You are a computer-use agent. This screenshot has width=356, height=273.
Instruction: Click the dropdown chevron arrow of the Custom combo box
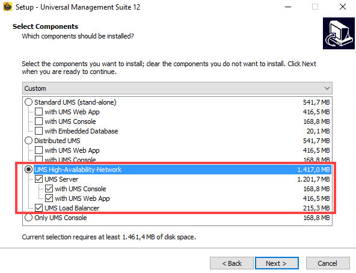tap(327, 88)
